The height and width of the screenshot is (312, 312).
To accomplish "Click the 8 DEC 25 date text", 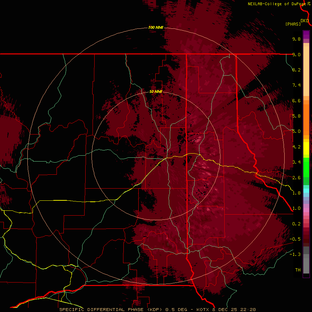I will coord(225,310).
